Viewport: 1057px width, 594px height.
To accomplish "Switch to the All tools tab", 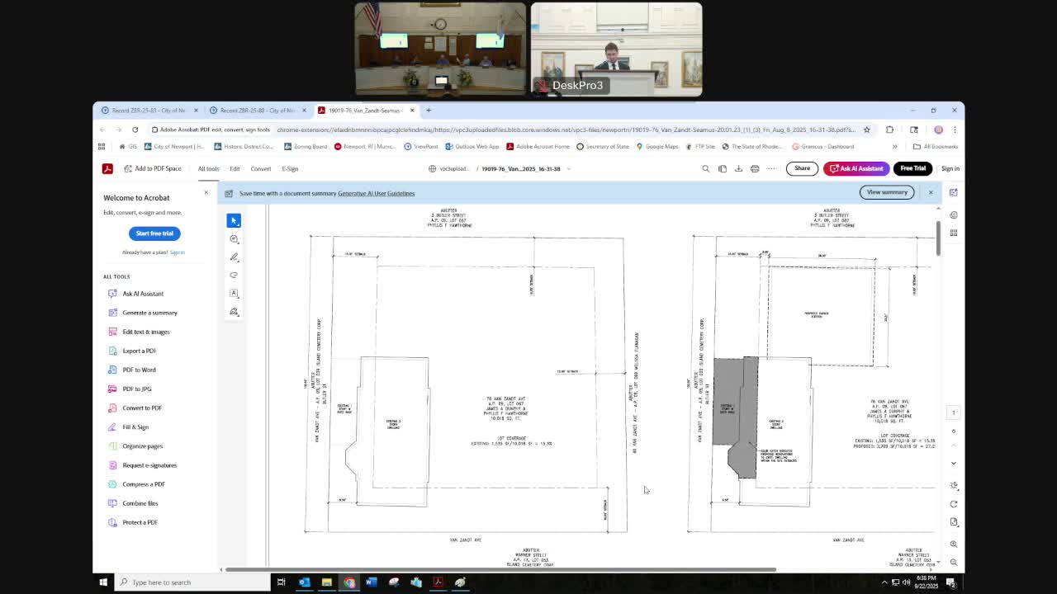I will click(208, 169).
